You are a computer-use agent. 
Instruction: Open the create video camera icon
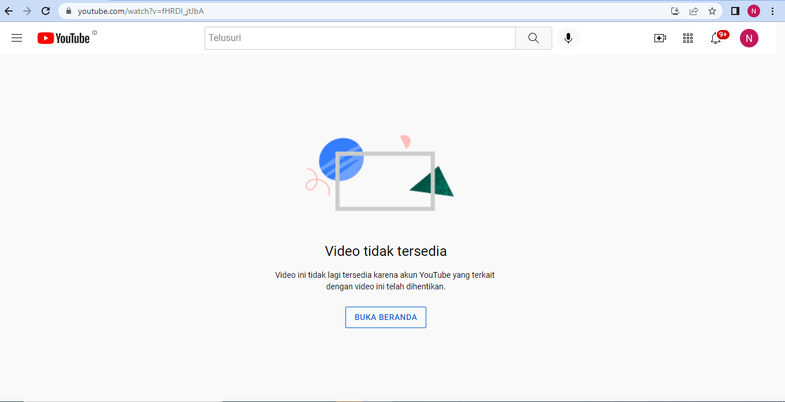pyautogui.click(x=660, y=38)
